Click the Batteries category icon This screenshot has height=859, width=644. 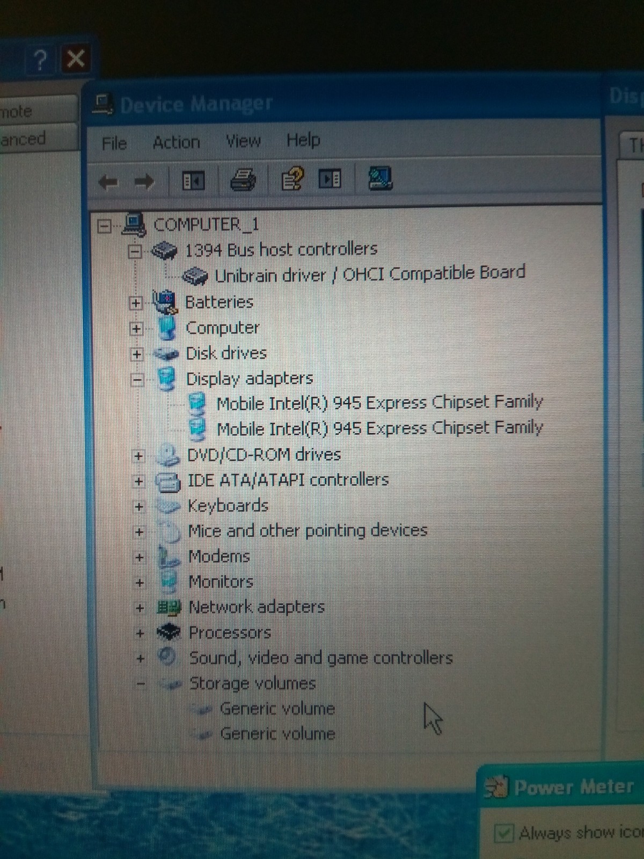165,302
